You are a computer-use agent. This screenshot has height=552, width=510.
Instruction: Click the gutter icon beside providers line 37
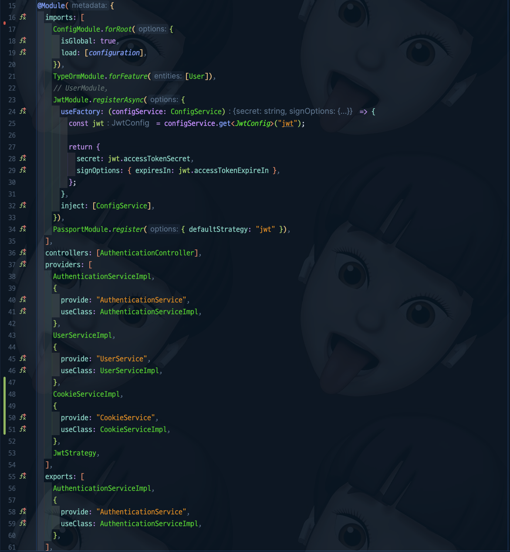23,265
